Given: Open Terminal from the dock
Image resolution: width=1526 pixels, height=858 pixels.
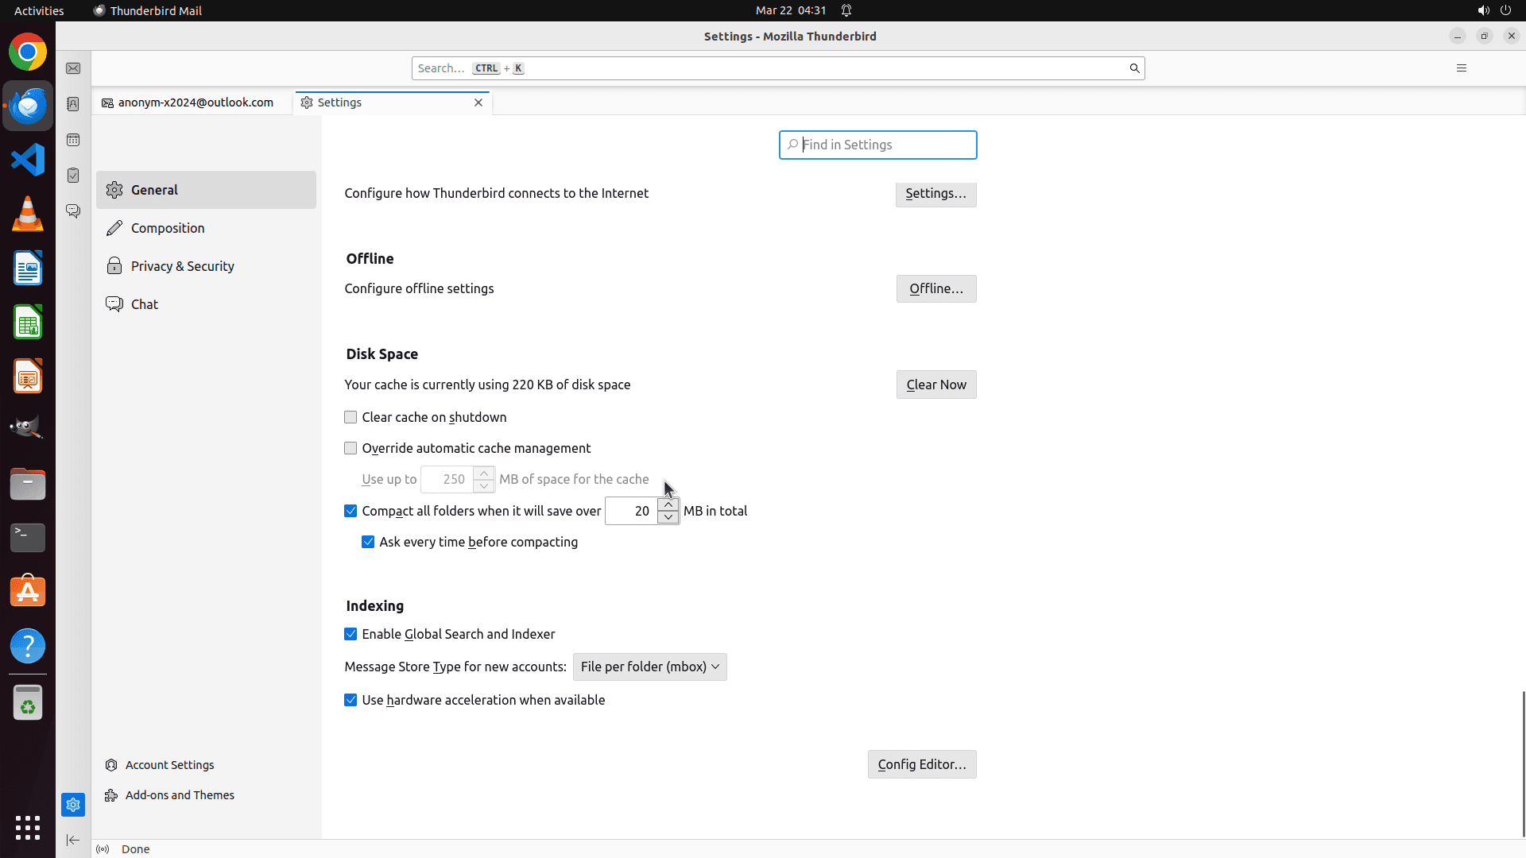Looking at the screenshot, I should [28, 538].
